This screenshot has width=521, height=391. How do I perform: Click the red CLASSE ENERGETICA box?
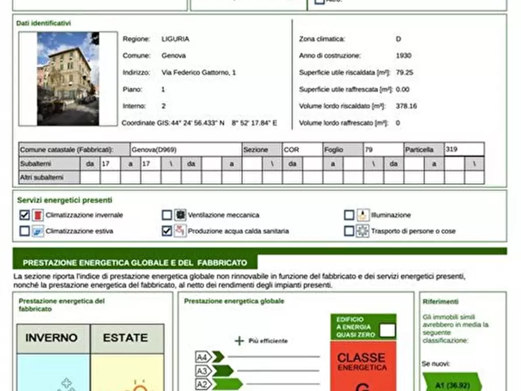[x=363, y=366]
